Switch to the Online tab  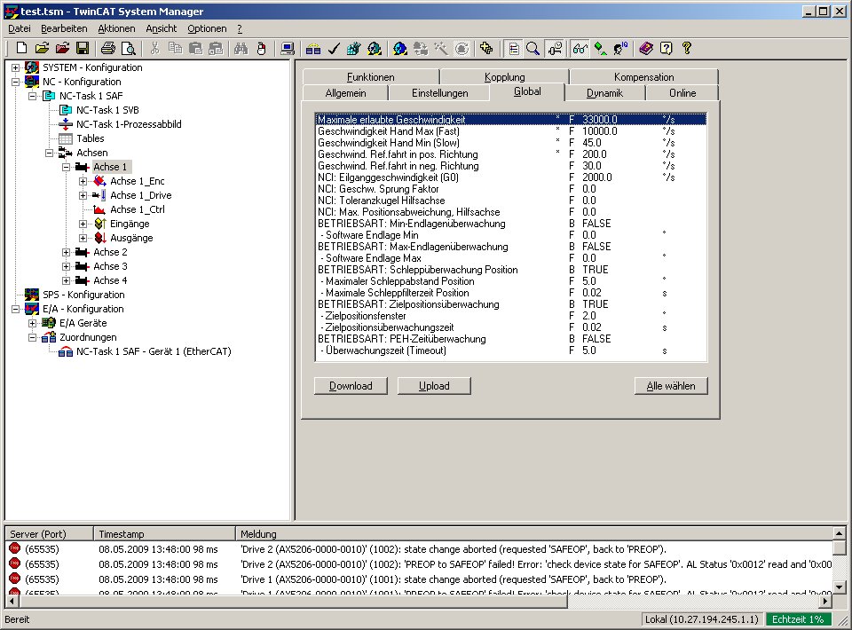tap(682, 93)
